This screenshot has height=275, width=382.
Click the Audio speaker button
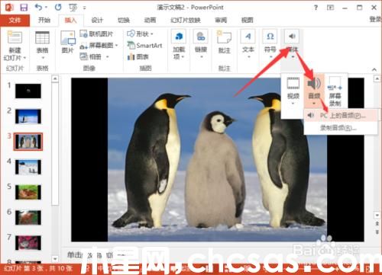coord(314,91)
